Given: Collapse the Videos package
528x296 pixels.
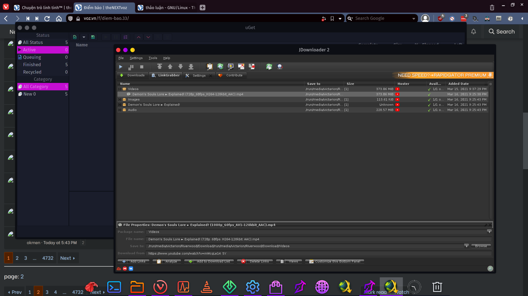Looking at the screenshot, I should pyautogui.click(x=120, y=89).
